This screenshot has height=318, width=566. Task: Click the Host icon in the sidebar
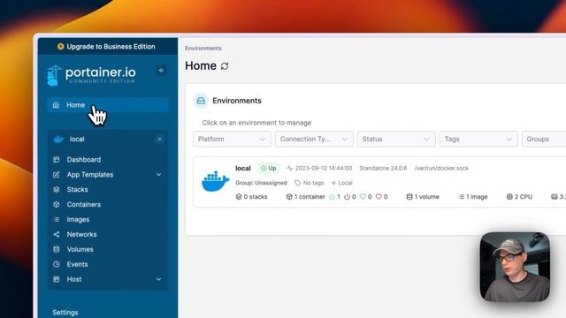(57, 279)
